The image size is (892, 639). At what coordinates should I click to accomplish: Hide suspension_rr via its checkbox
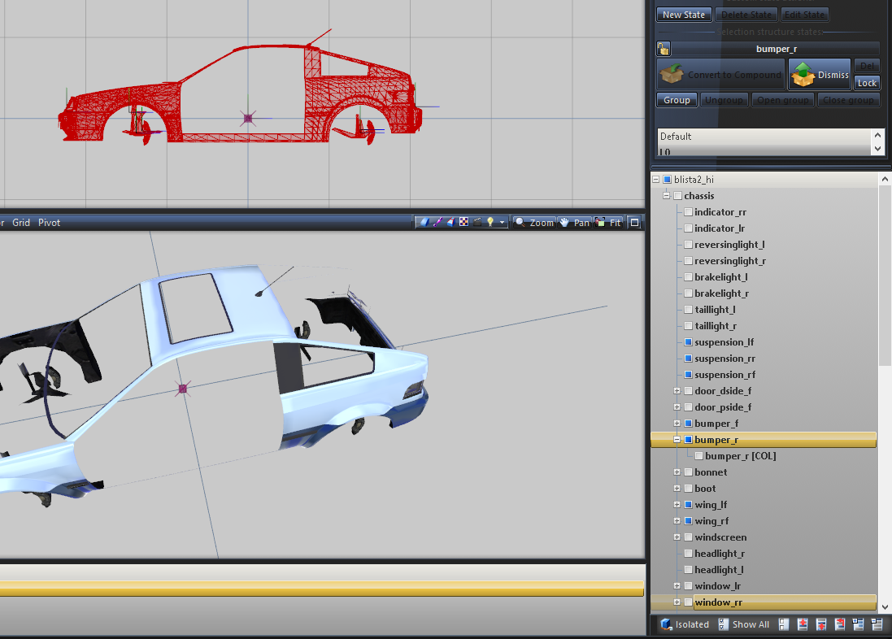tap(689, 359)
